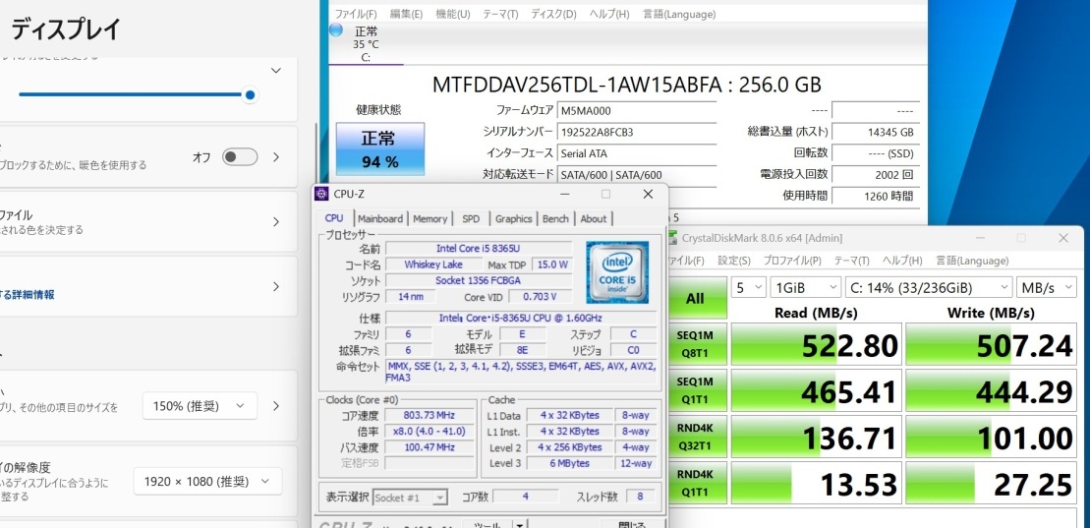Switch to the Mainboard tab in CPU-Z
This screenshot has width=1090, height=528.
[380, 218]
